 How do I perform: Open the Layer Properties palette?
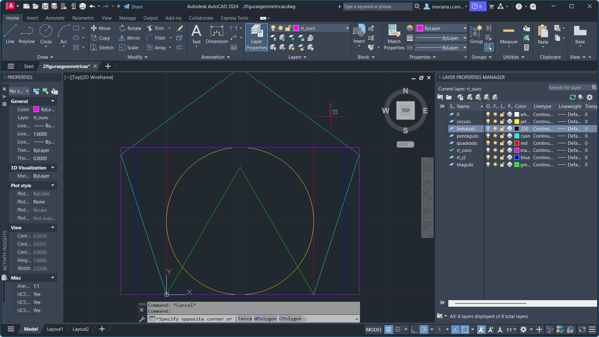point(256,37)
